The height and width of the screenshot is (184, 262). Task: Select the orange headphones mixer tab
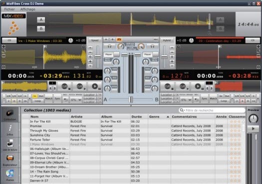pyautogui.click(x=119, y=39)
